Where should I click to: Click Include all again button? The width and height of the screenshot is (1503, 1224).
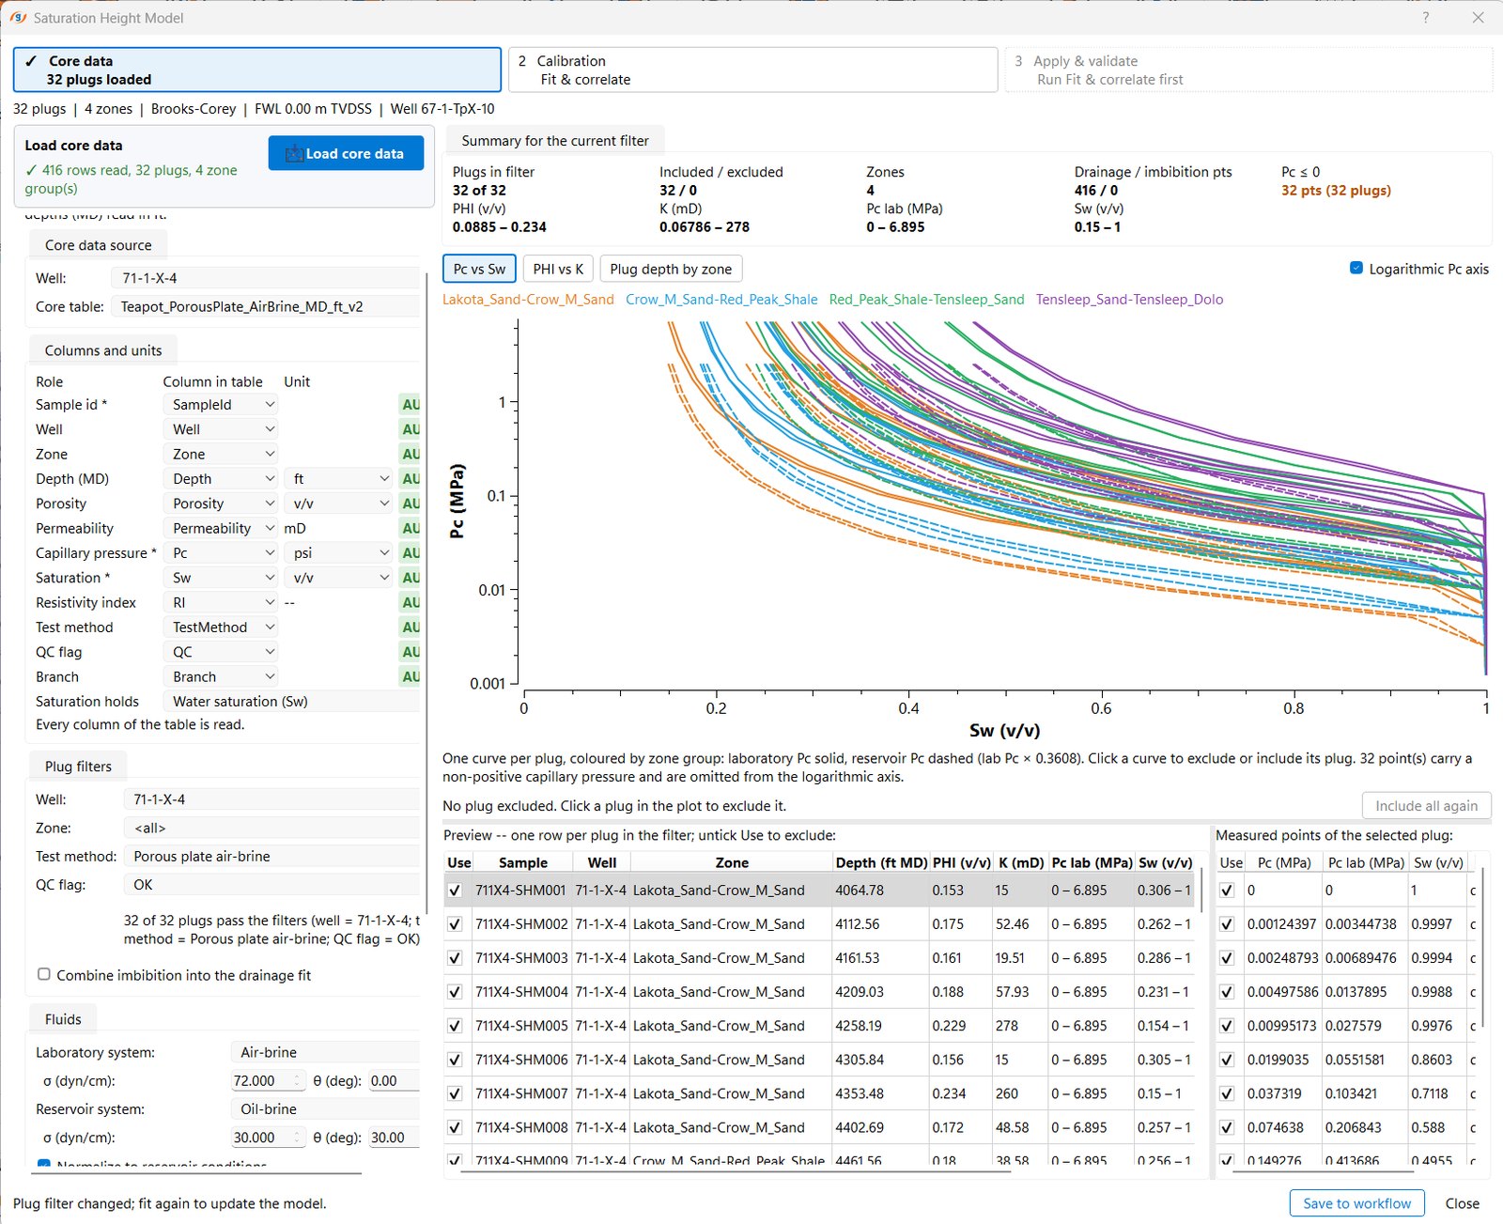tap(1426, 806)
